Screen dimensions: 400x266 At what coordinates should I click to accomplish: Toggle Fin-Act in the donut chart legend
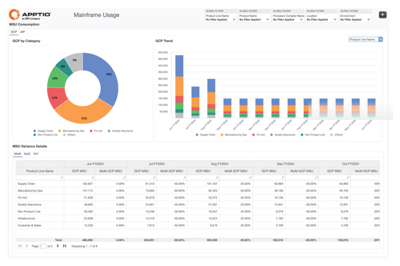click(x=96, y=131)
